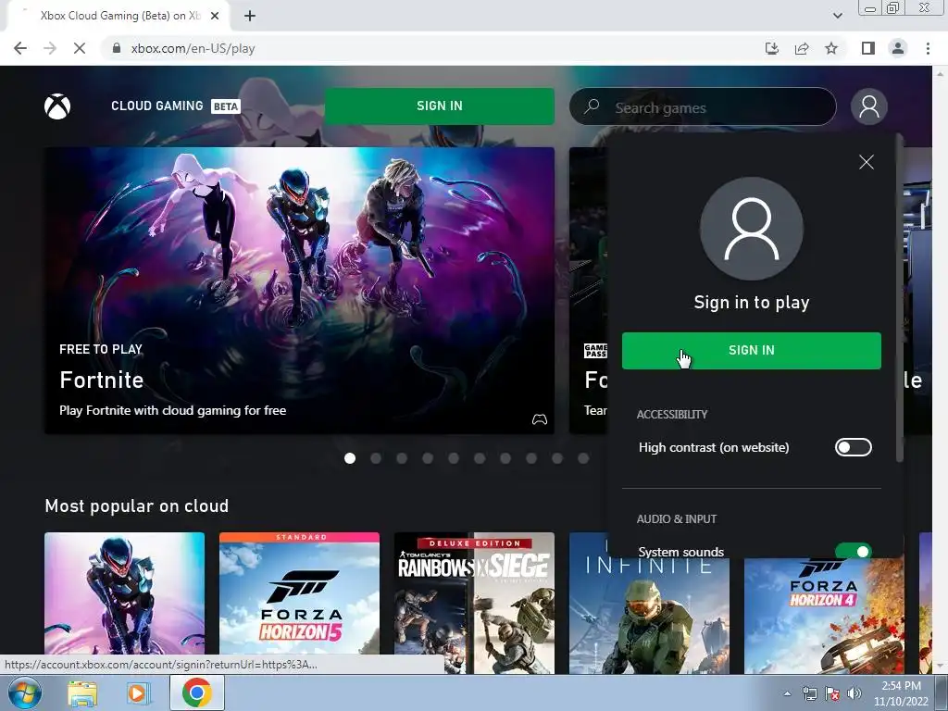Click the large avatar in sign-in panel
The image size is (948, 711).
(752, 229)
